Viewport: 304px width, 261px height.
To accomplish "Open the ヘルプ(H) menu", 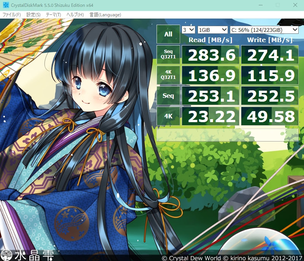I will coord(75,15).
